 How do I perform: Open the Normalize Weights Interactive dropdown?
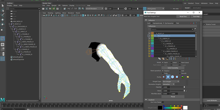point(168,84)
